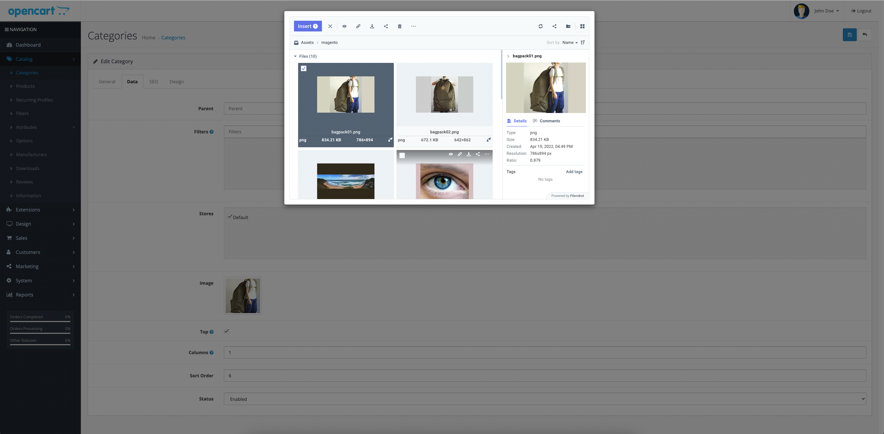884x434 pixels.
Task: Download the eye image from its card
Action: [x=469, y=154]
